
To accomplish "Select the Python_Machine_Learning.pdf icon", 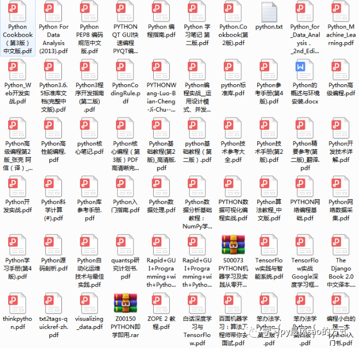I will [x=341, y=11].
